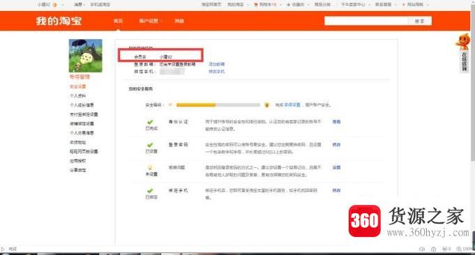
Task: Click the sound icon in browser status bar
Action: pos(422,249)
